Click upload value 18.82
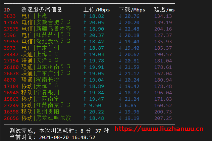 click(97, 16)
